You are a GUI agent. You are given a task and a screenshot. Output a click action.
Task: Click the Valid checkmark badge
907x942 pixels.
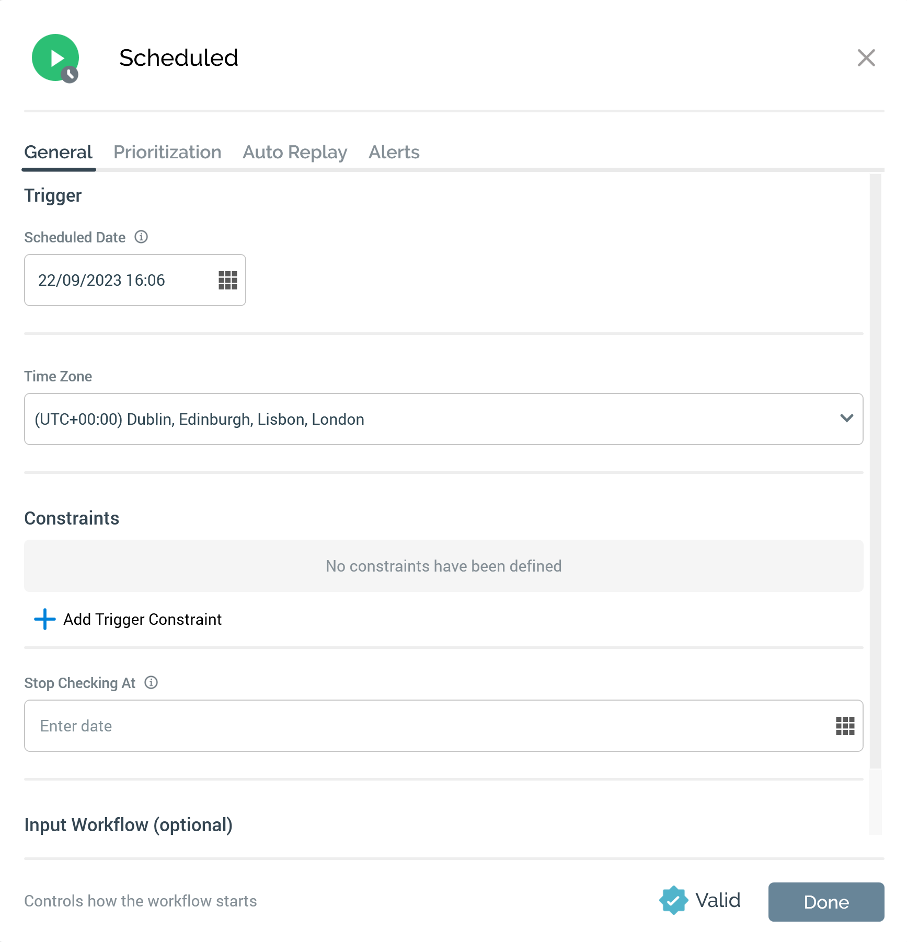click(x=673, y=900)
